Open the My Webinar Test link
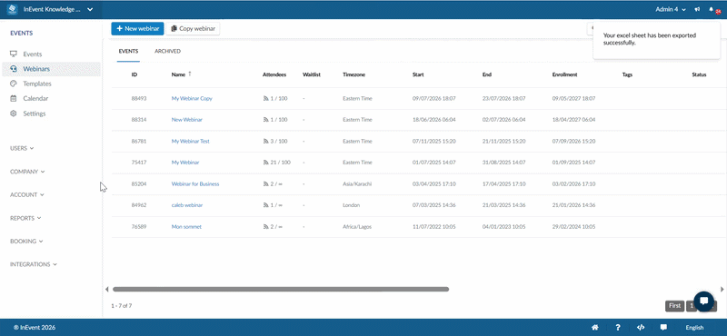 [191, 142]
